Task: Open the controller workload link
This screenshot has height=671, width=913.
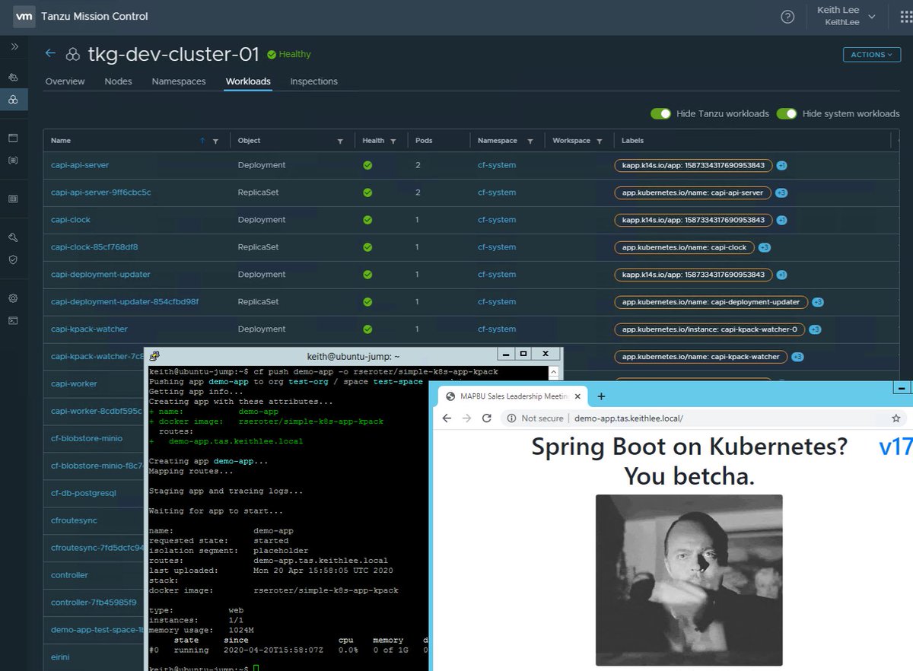Action: pyautogui.click(x=69, y=576)
